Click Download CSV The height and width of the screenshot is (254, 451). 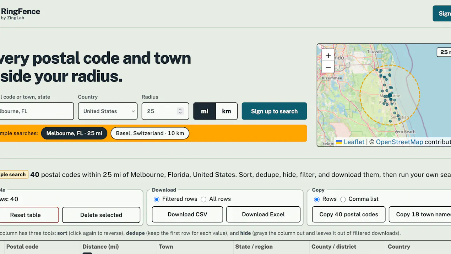click(x=188, y=215)
